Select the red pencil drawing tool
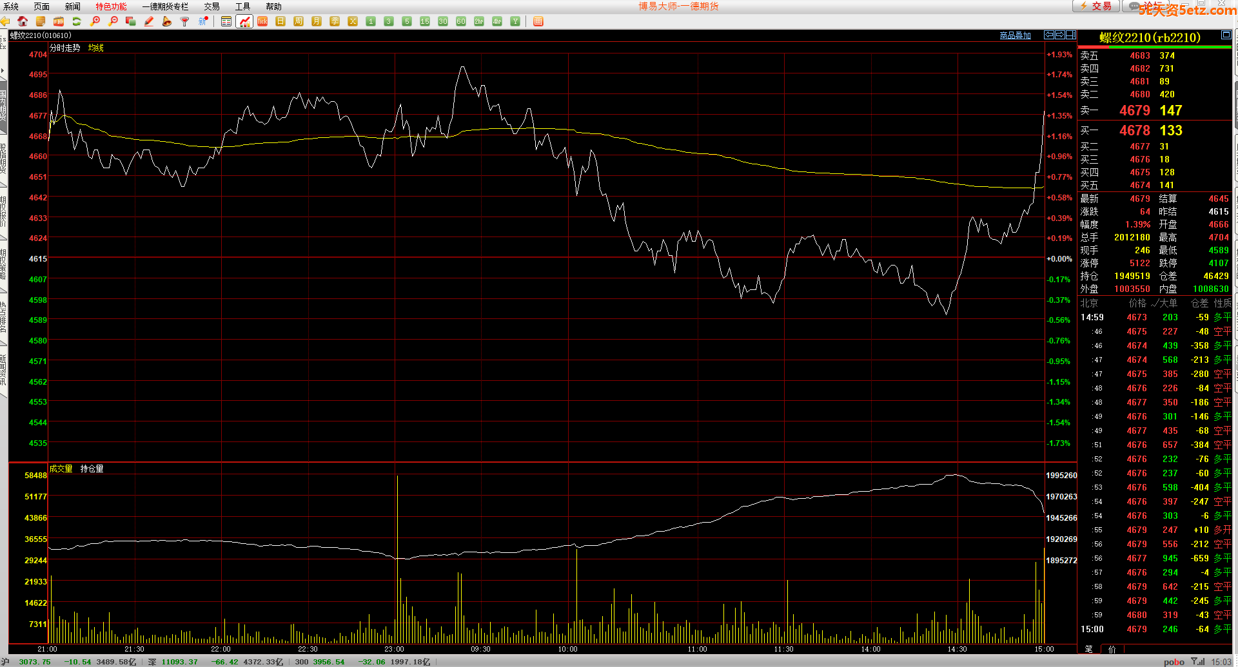The height and width of the screenshot is (667, 1238). coord(149,21)
